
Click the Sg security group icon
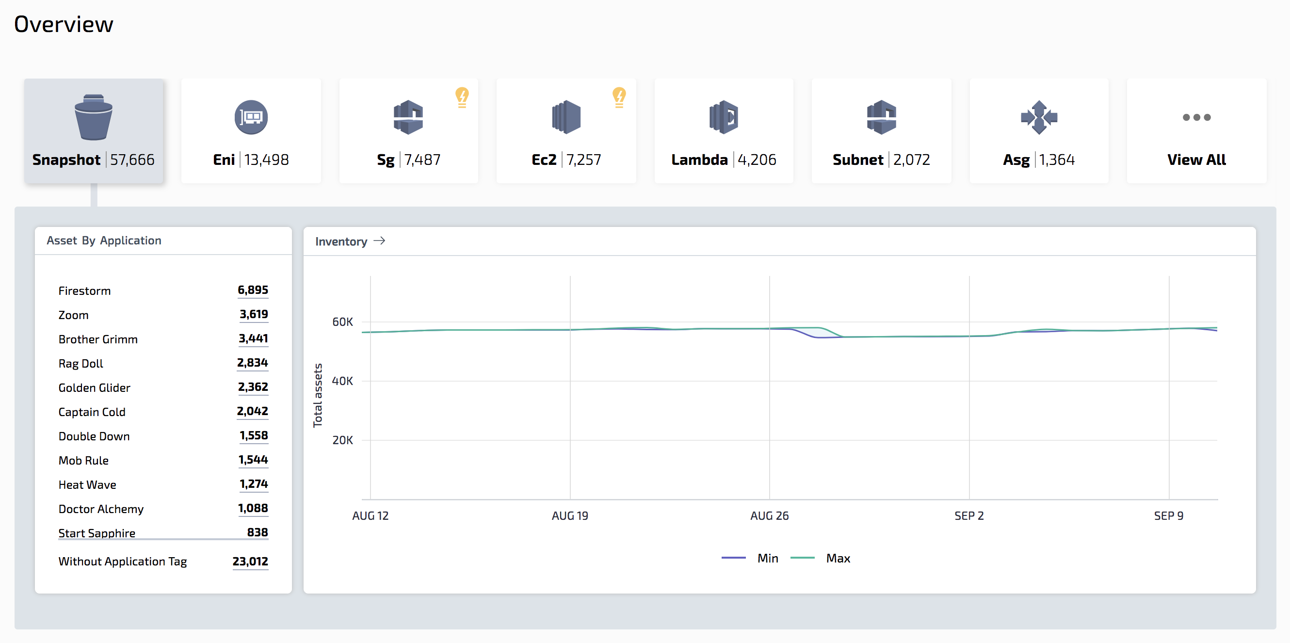coord(408,117)
